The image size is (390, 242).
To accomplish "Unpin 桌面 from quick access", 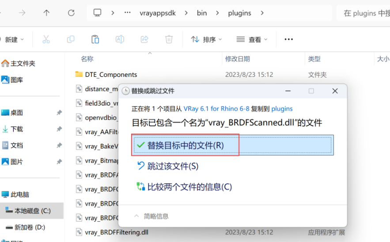I will (59, 113).
